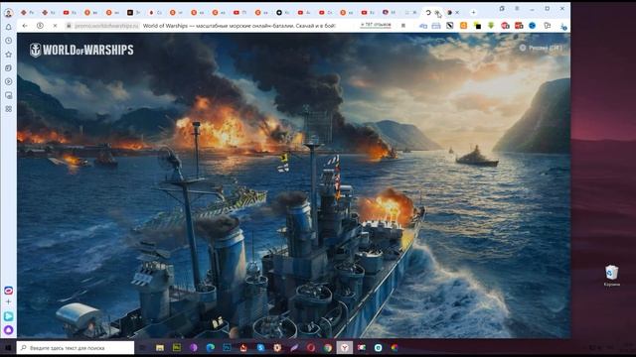Image resolution: width=636 pixels, height=357 pixels.
Task: Open the new tab plus button
Action: (473, 13)
